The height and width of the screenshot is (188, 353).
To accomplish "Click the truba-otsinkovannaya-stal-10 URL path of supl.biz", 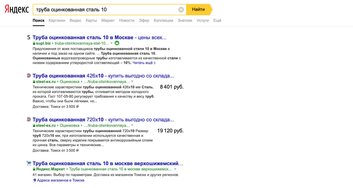I will click(x=82, y=43).
